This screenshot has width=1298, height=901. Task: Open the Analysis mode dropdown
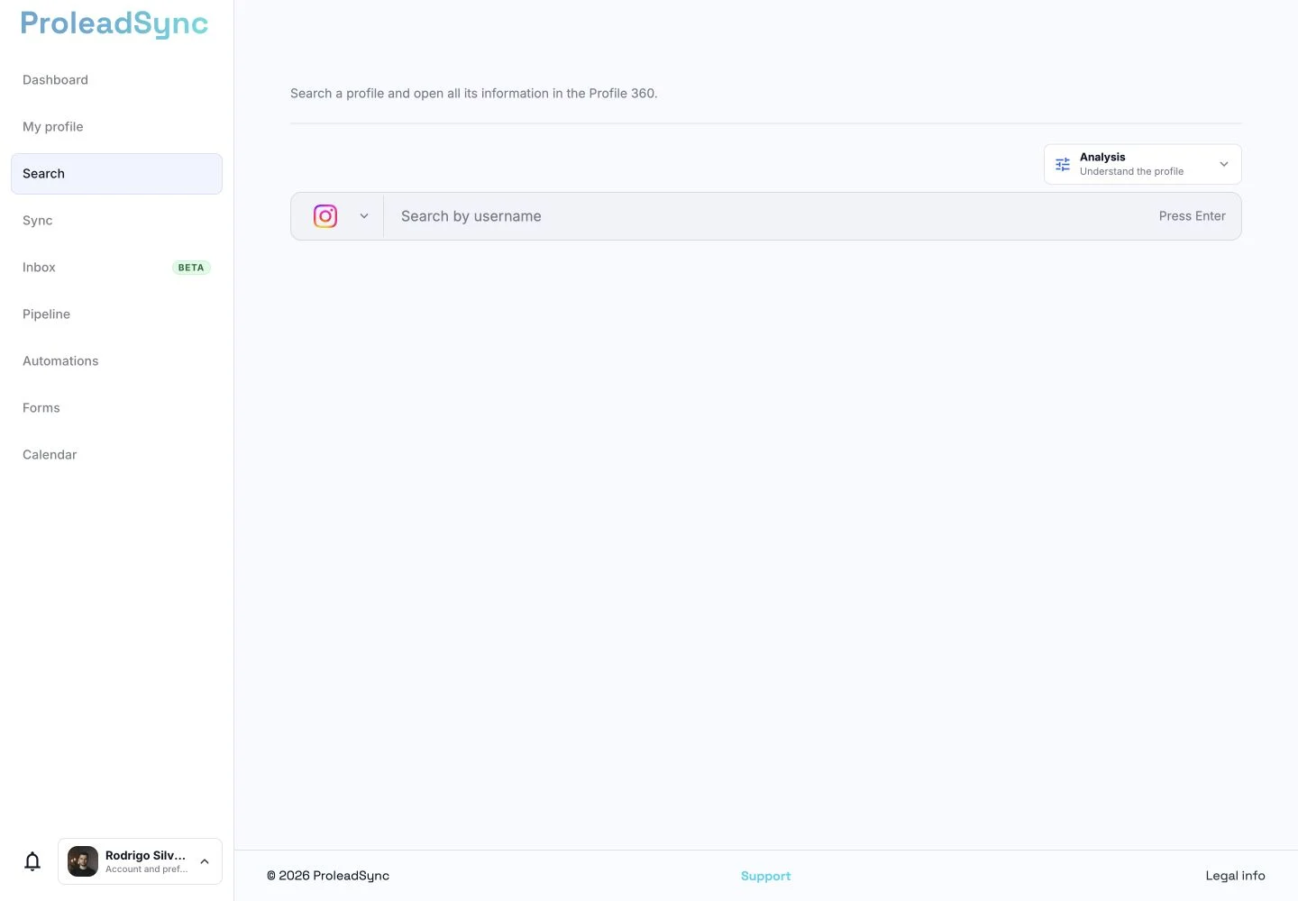click(x=1143, y=164)
